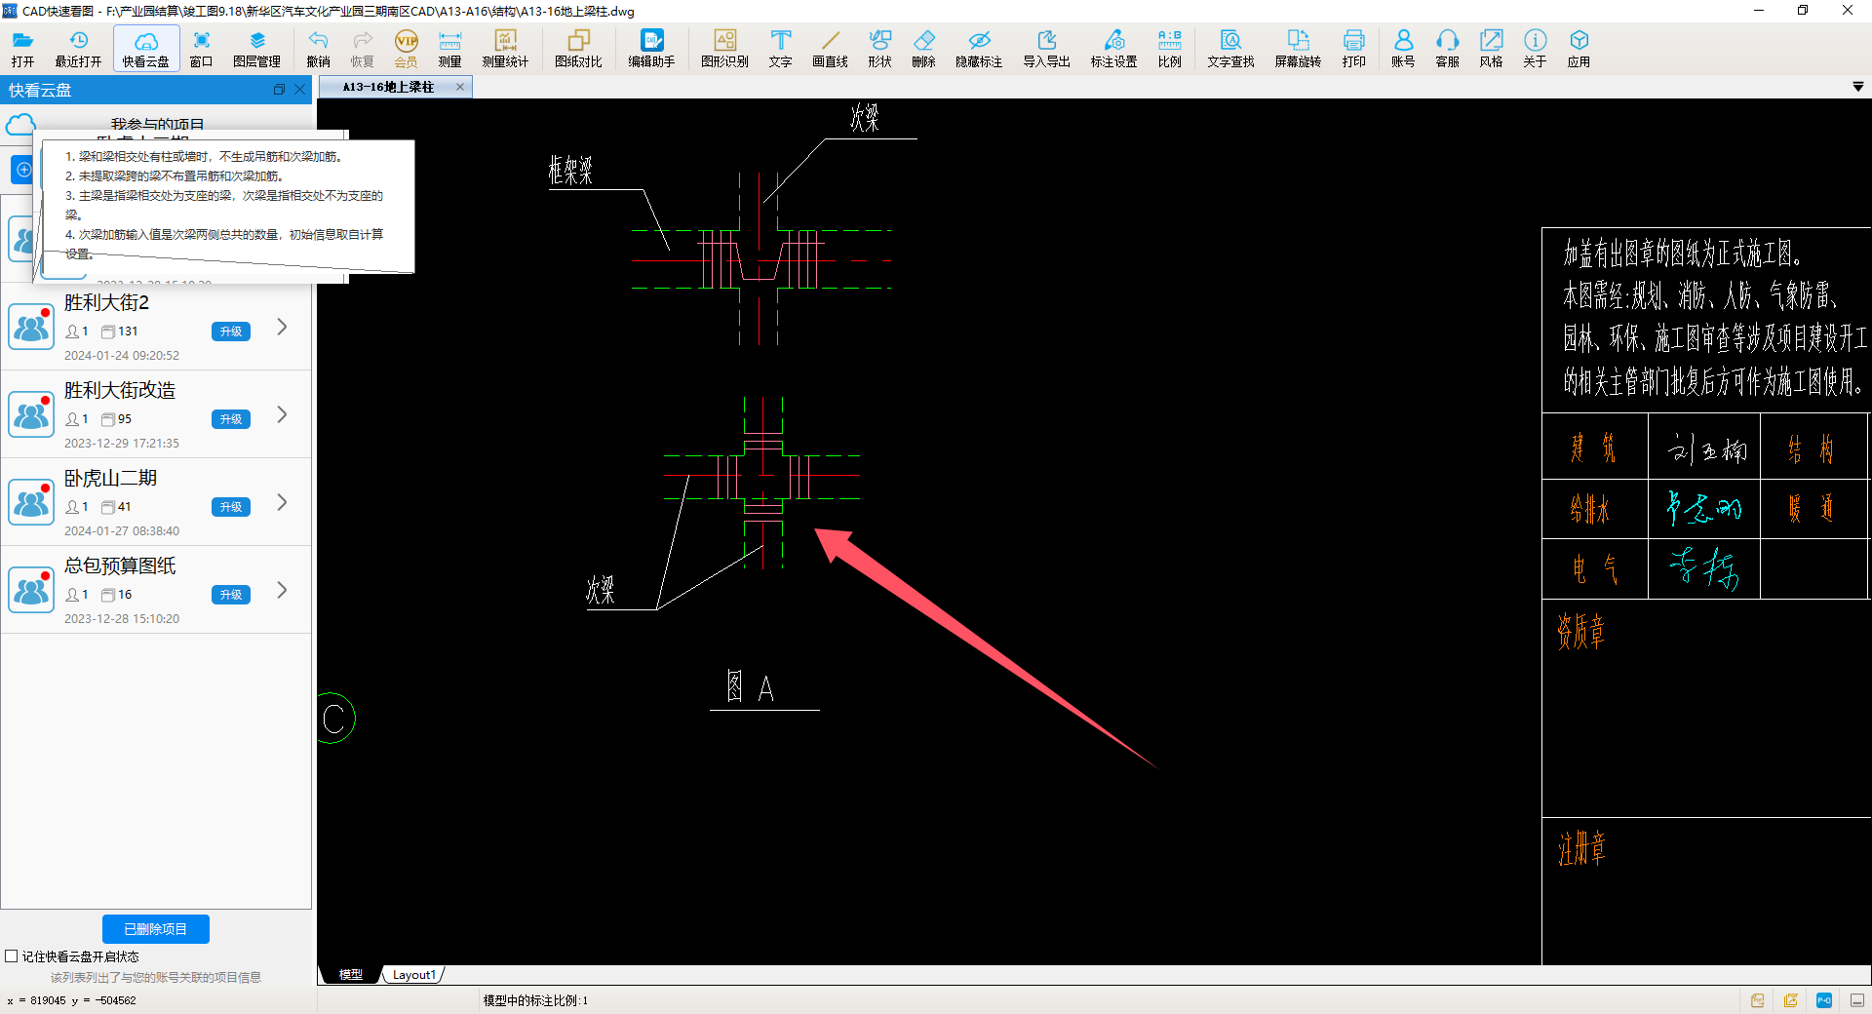
Task: Expand the 胜利大街改造 project chevron
Action: pos(282,414)
